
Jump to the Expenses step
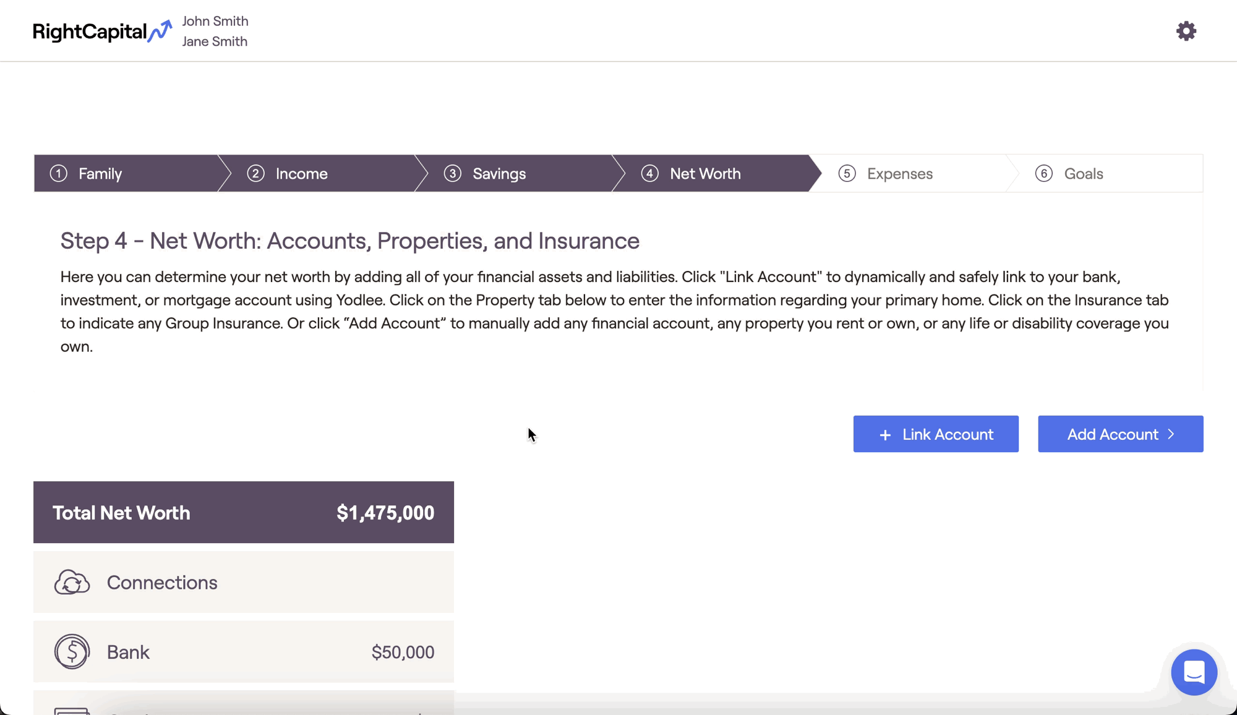pyautogui.click(x=914, y=173)
